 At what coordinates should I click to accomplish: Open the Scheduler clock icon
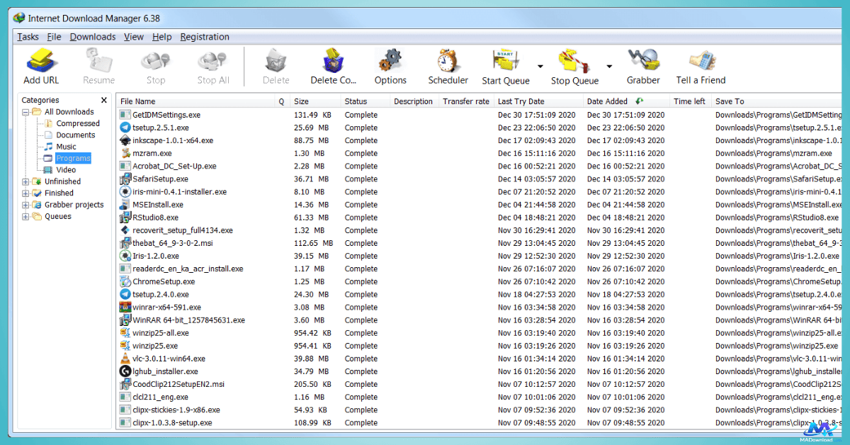click(448, 60)
